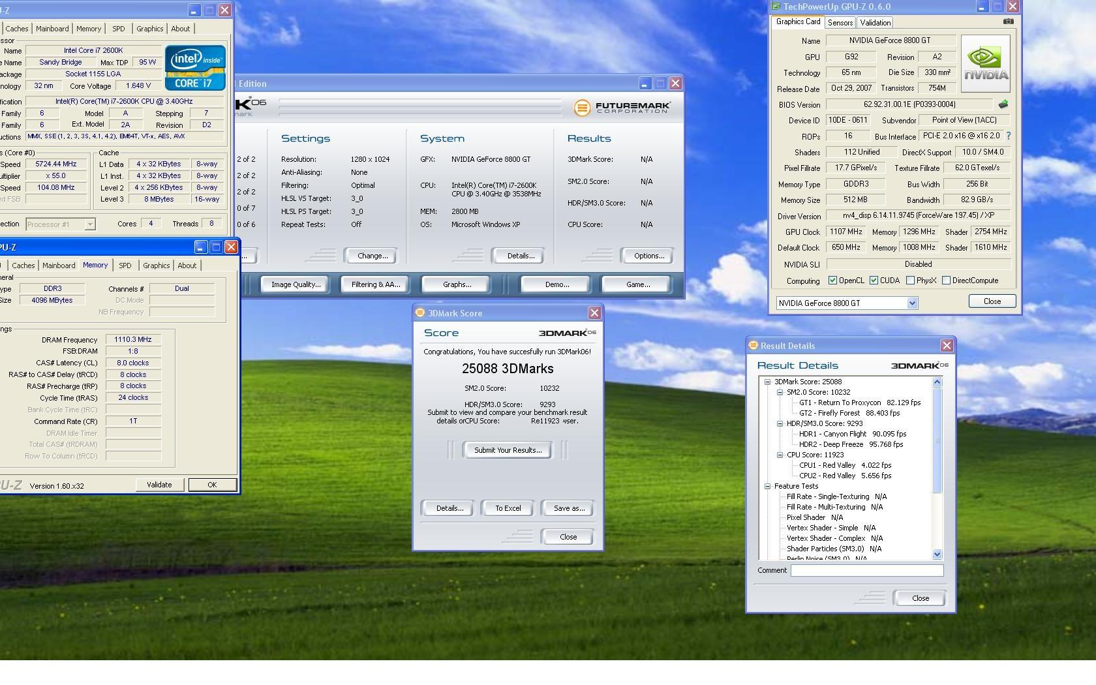Click the Details... button under System
Screen dimensions: 1096x685
click(x=521, y=256)
